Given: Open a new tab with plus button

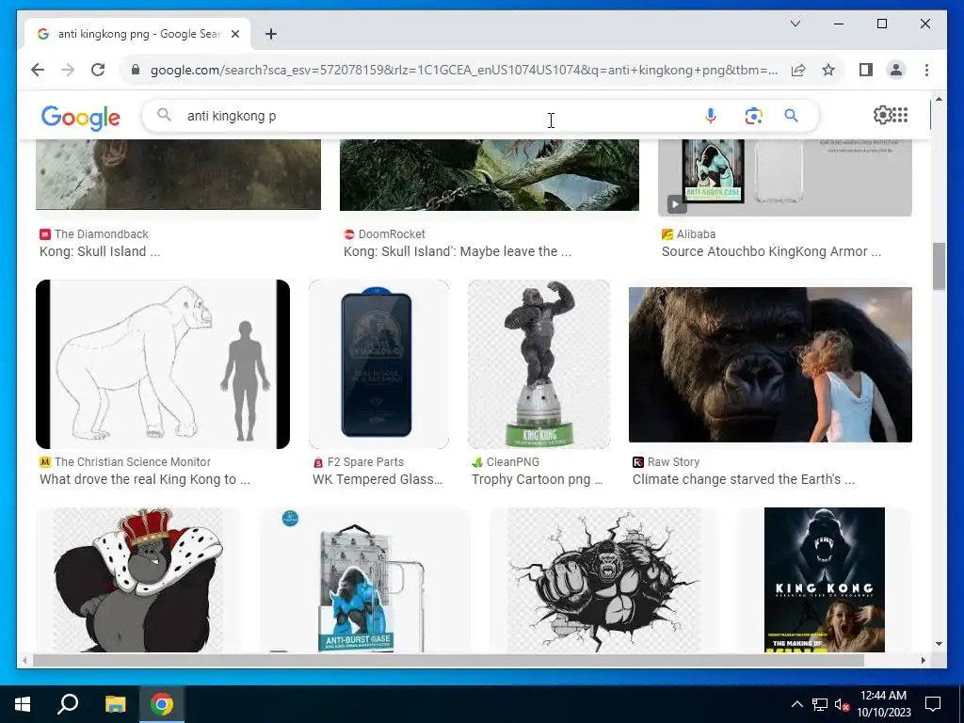Looking at the screenshot, I should (x=270, y=34).
